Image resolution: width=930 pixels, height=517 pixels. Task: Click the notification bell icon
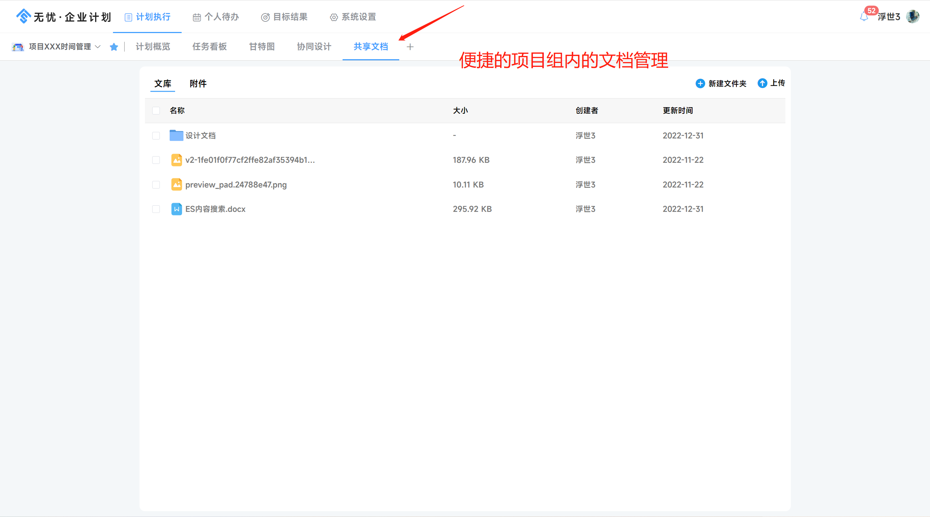pyautogui.click(x=864, y=17)
